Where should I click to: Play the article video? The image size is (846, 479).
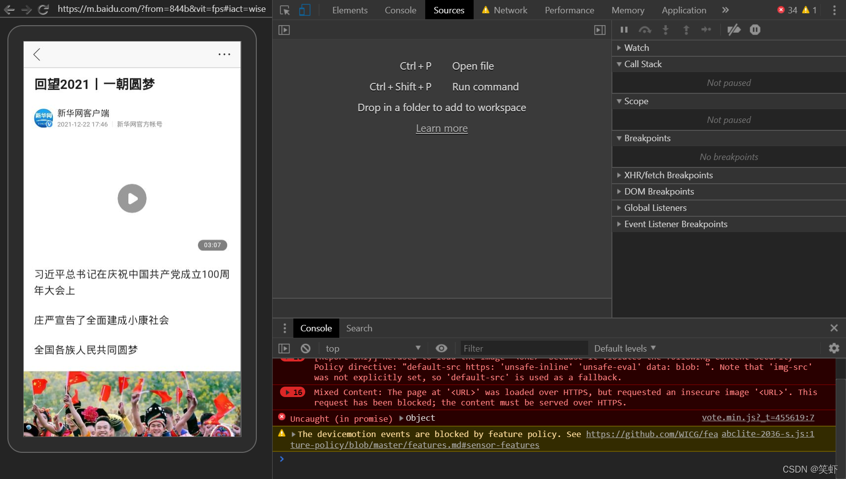[x=132, y=199]
